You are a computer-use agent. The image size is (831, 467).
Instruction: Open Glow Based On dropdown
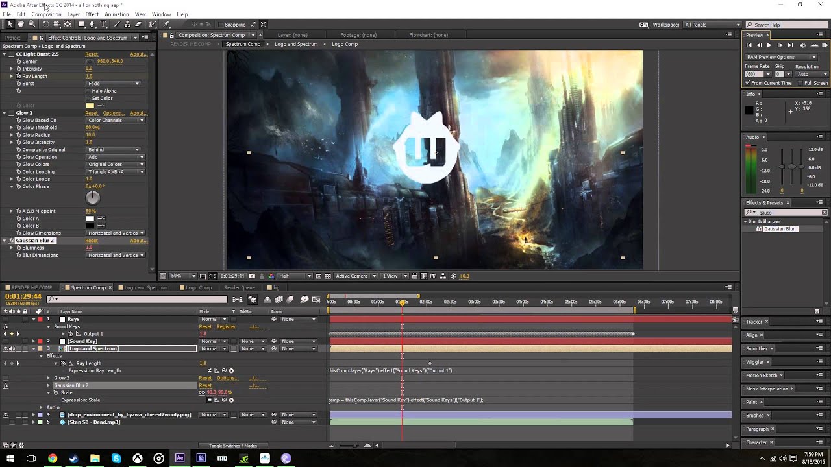click(x=116, y=121)
